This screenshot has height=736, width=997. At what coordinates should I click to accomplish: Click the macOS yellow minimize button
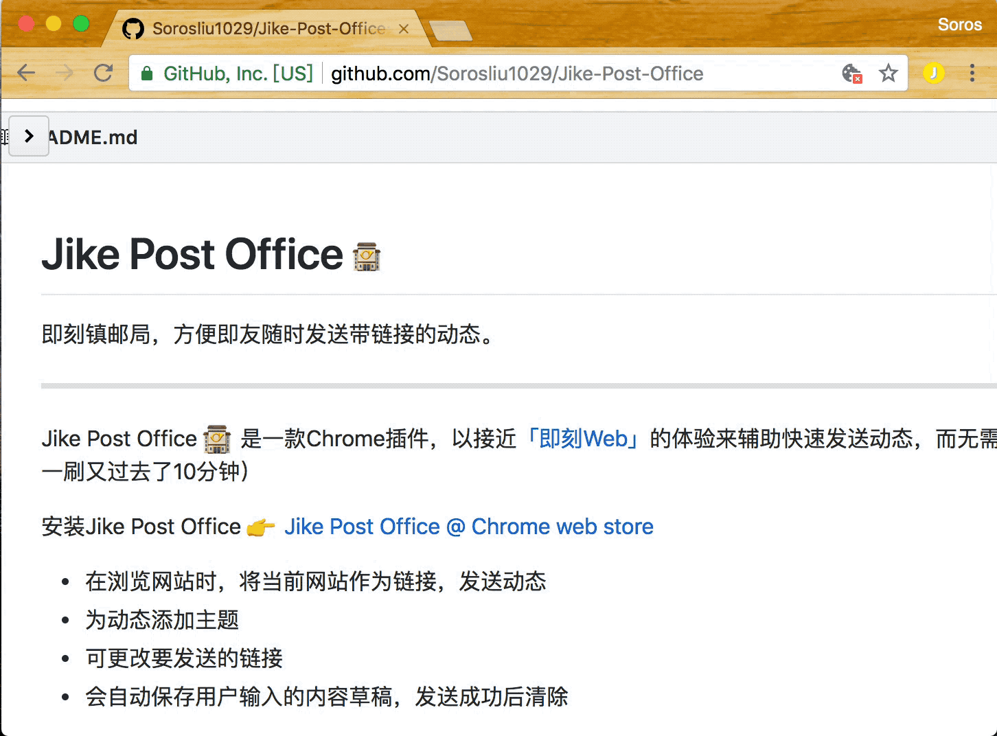point(54,24)
